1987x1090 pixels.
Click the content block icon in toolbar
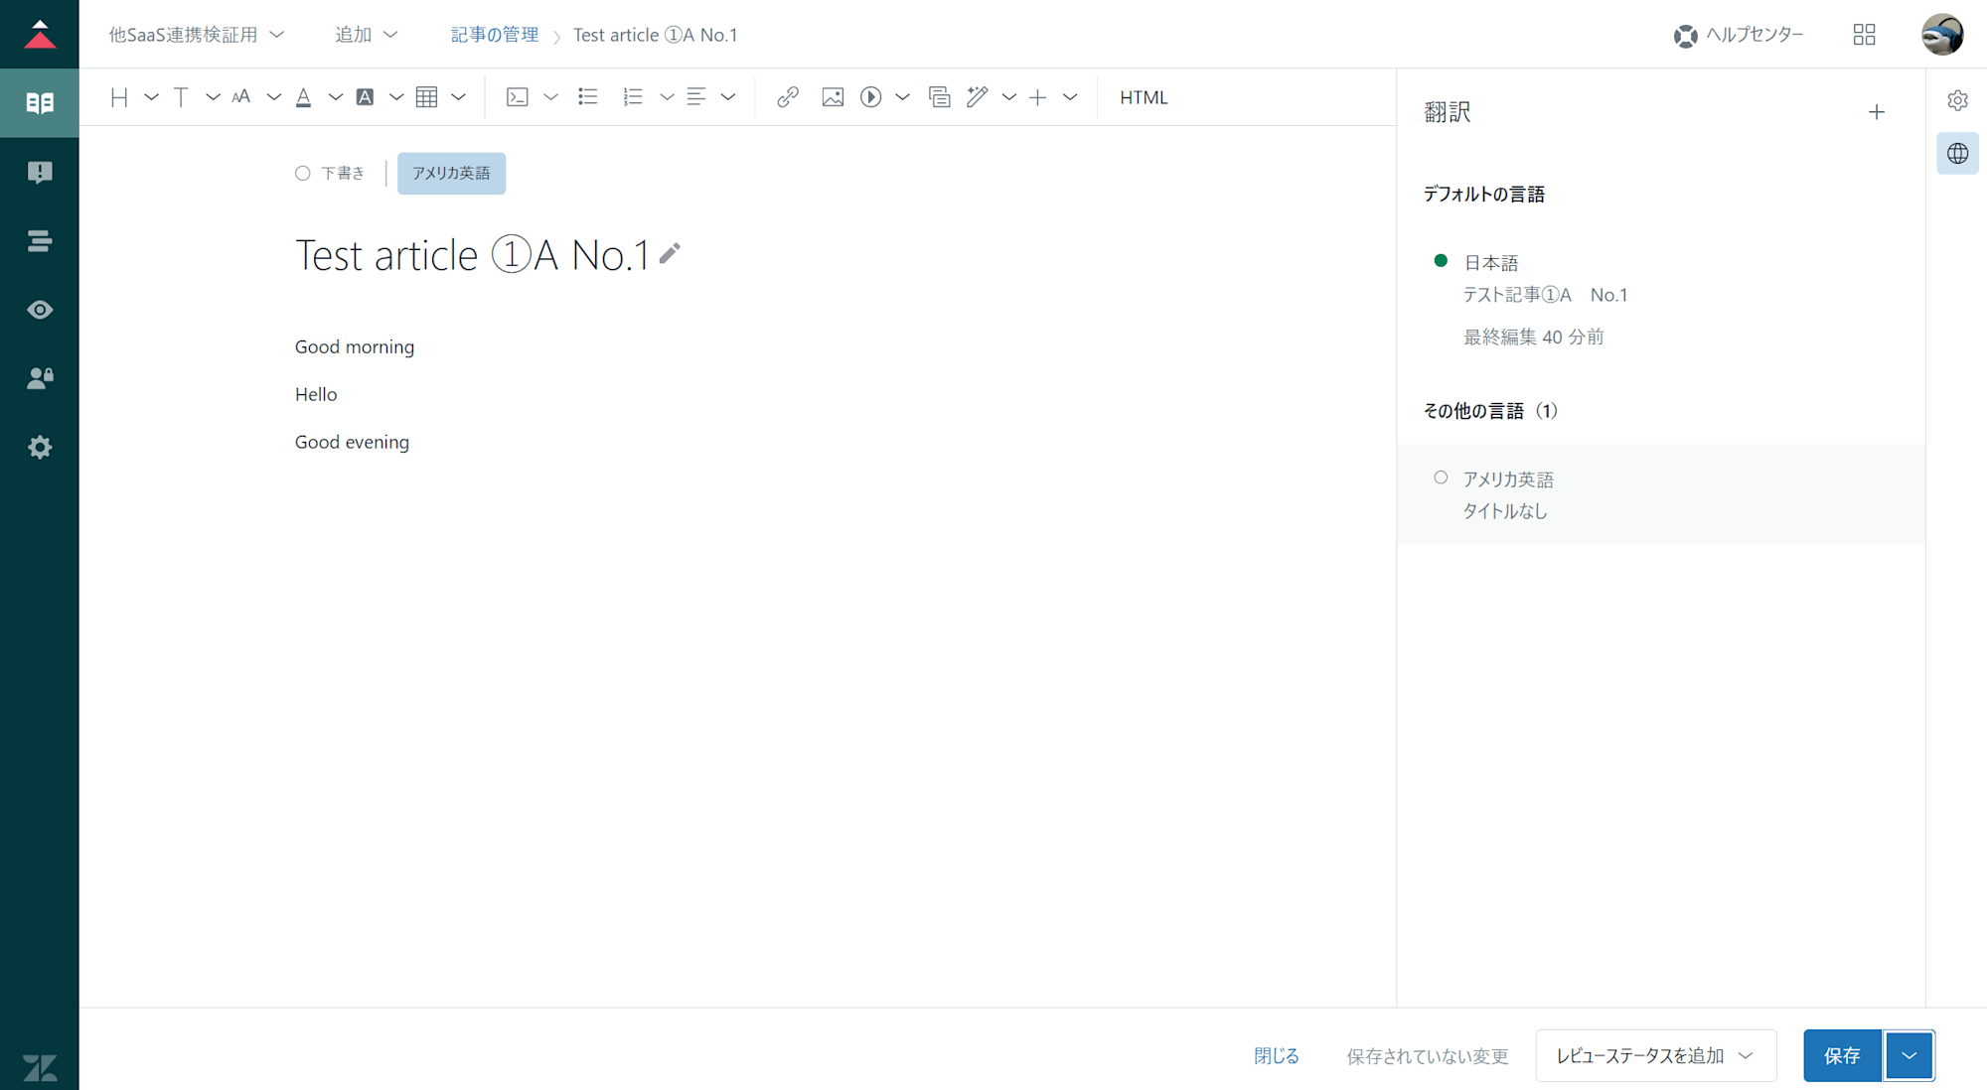[940, 97]
